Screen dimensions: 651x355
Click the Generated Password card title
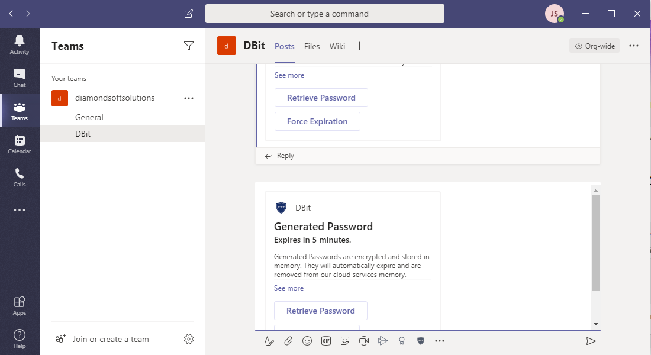(x=323, y=226)
